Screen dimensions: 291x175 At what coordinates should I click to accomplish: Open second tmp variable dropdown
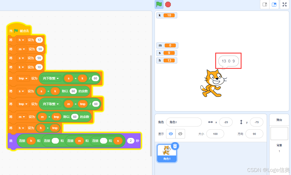tap(23, 104)
